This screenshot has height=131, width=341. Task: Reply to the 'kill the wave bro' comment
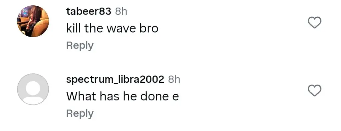pyautogui.click(x=80, y=46)
